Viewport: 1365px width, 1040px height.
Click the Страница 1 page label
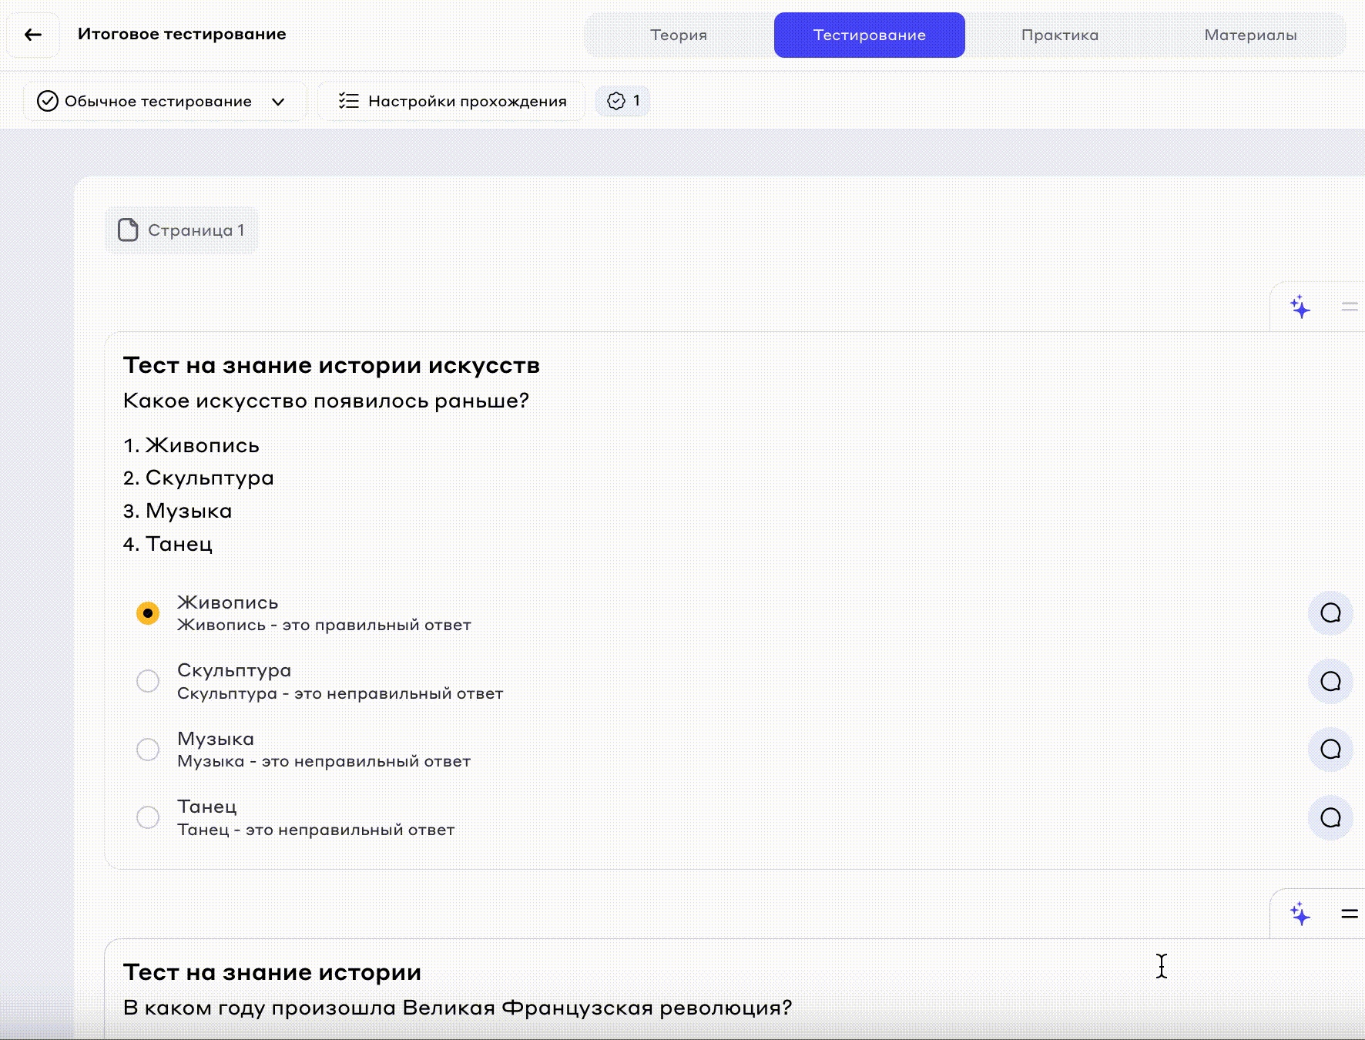coord(182,230)
